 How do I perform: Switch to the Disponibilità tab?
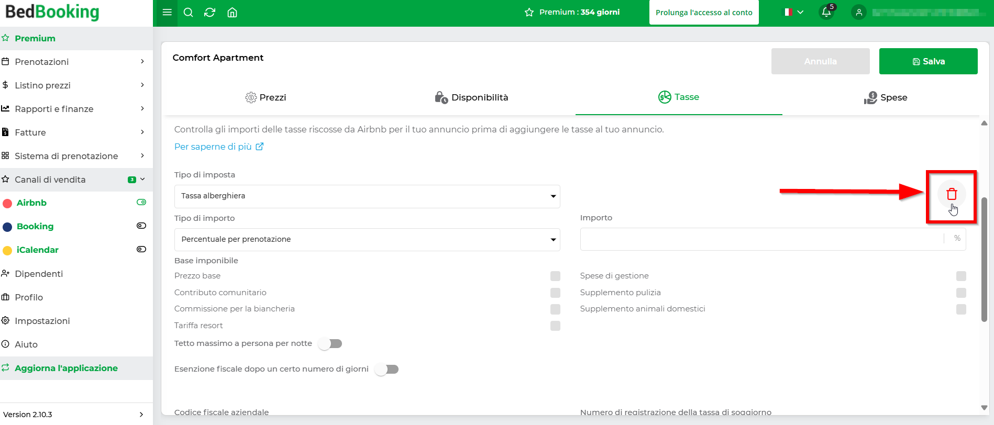tap(471, 97)
